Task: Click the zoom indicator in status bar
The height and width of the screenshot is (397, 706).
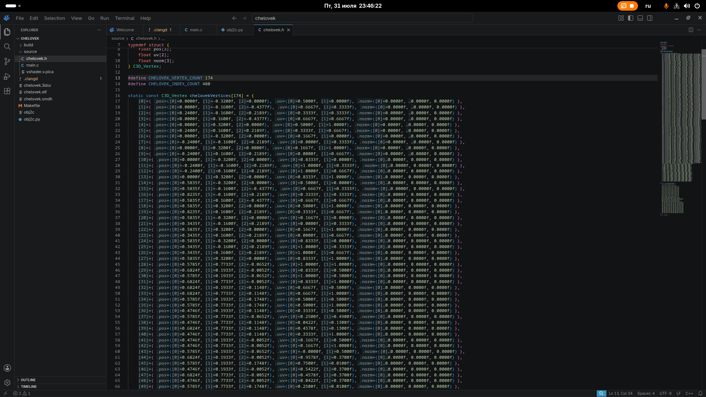Action: [x=601, y=393]
